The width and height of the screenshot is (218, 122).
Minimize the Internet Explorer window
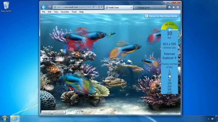(x=166, y=2)
